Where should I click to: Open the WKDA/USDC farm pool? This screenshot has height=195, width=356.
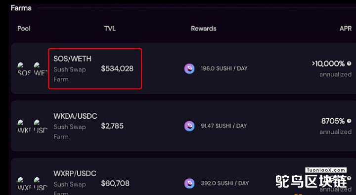tap(75, 116)
